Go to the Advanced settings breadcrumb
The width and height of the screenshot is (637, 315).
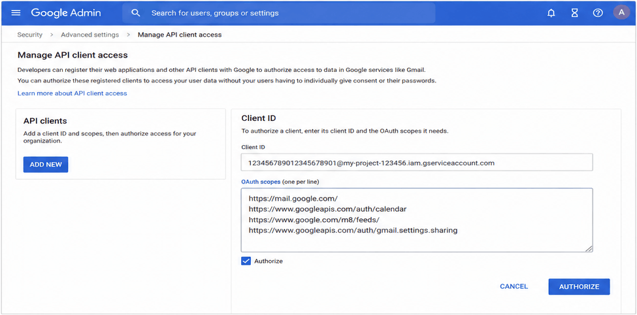(x=90, y=35)
